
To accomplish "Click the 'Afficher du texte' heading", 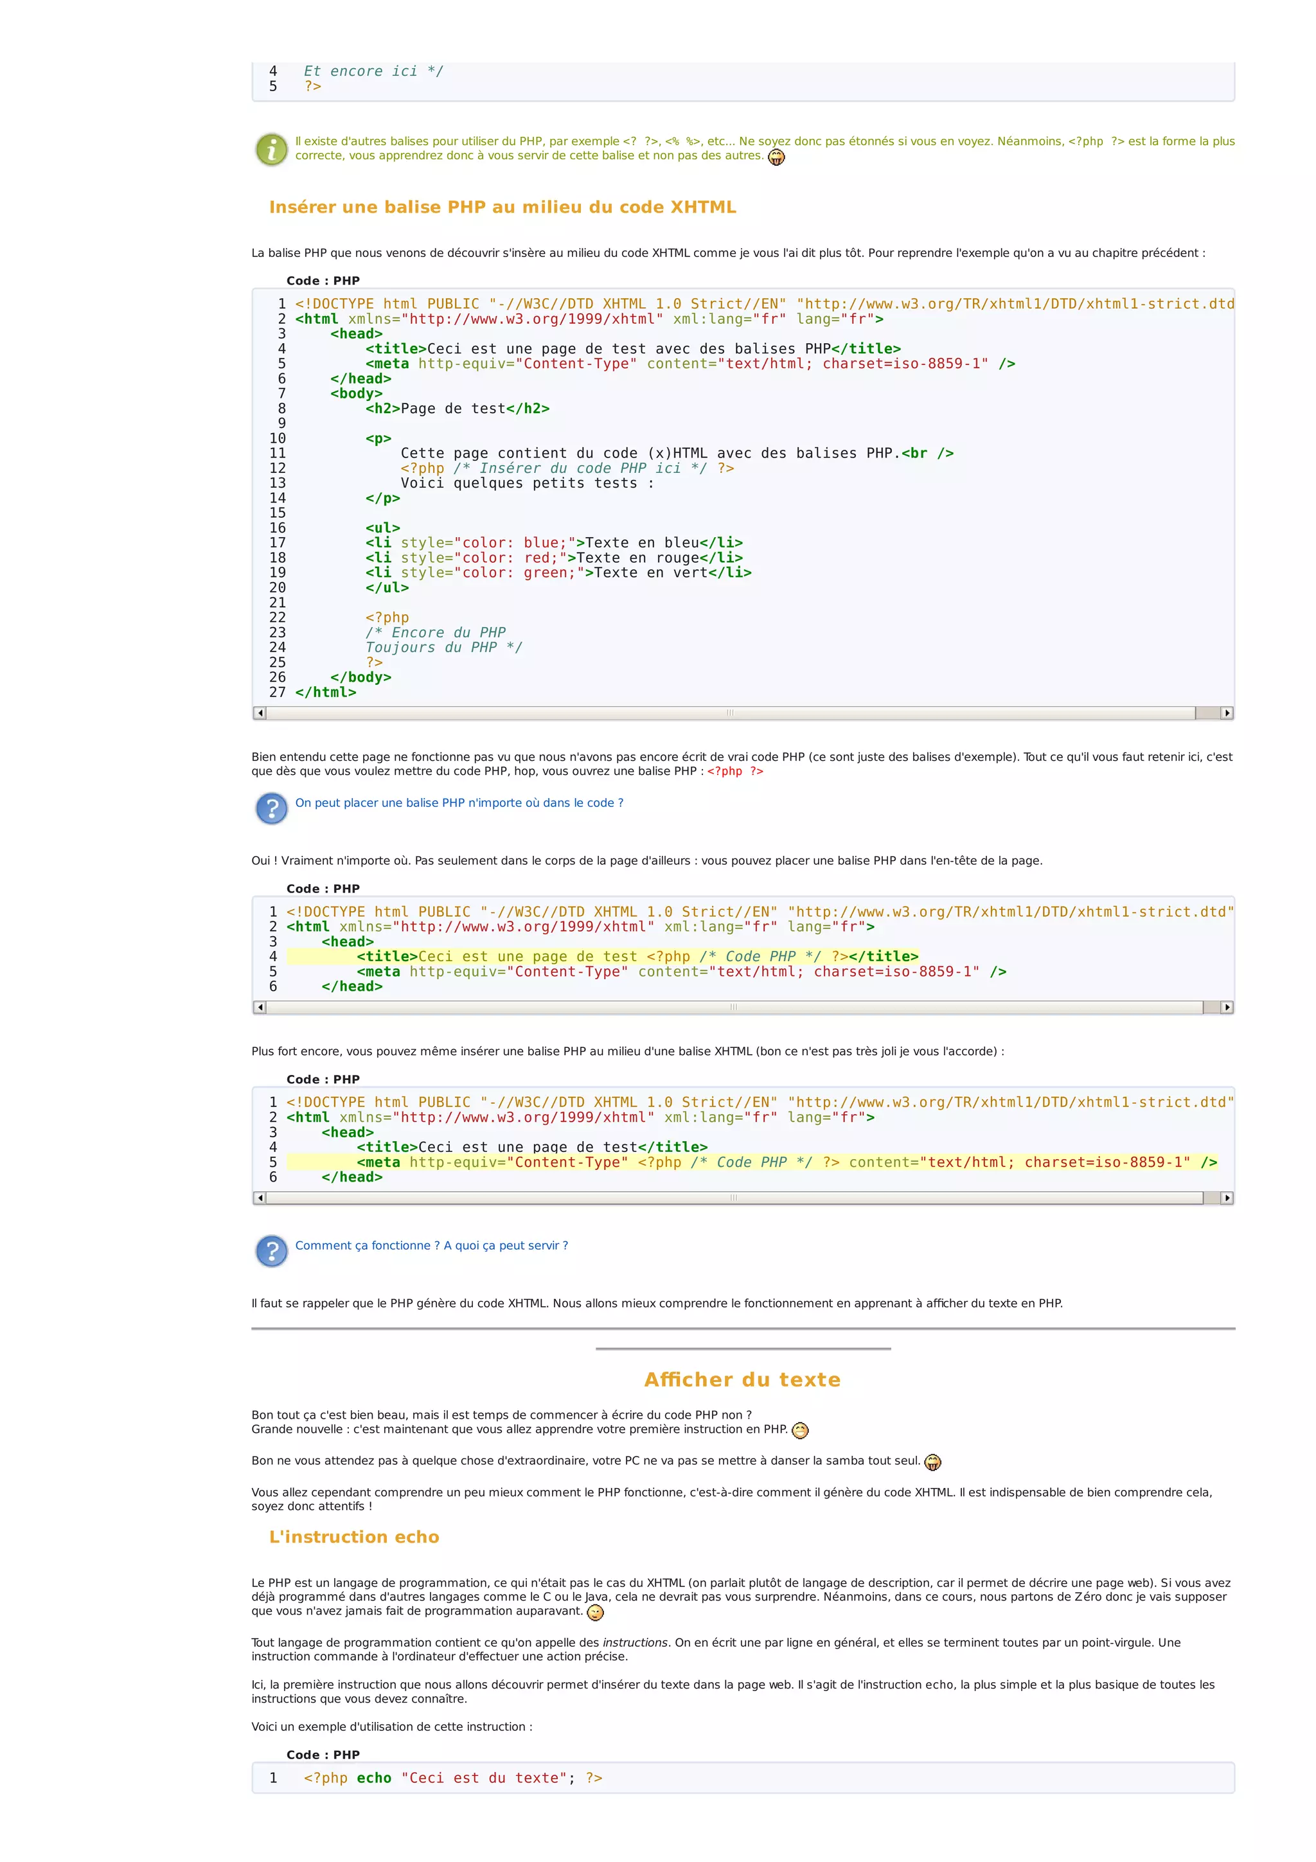I will point(742,1379).
